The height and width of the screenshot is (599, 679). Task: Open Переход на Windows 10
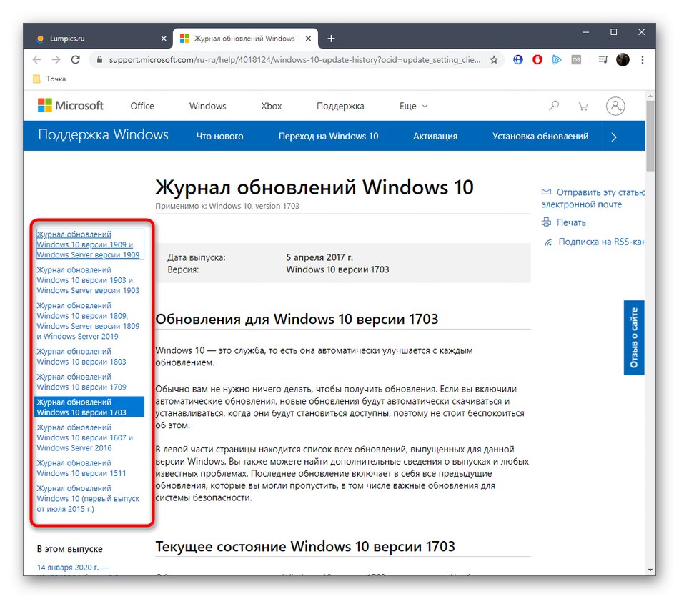pos(328,136)
